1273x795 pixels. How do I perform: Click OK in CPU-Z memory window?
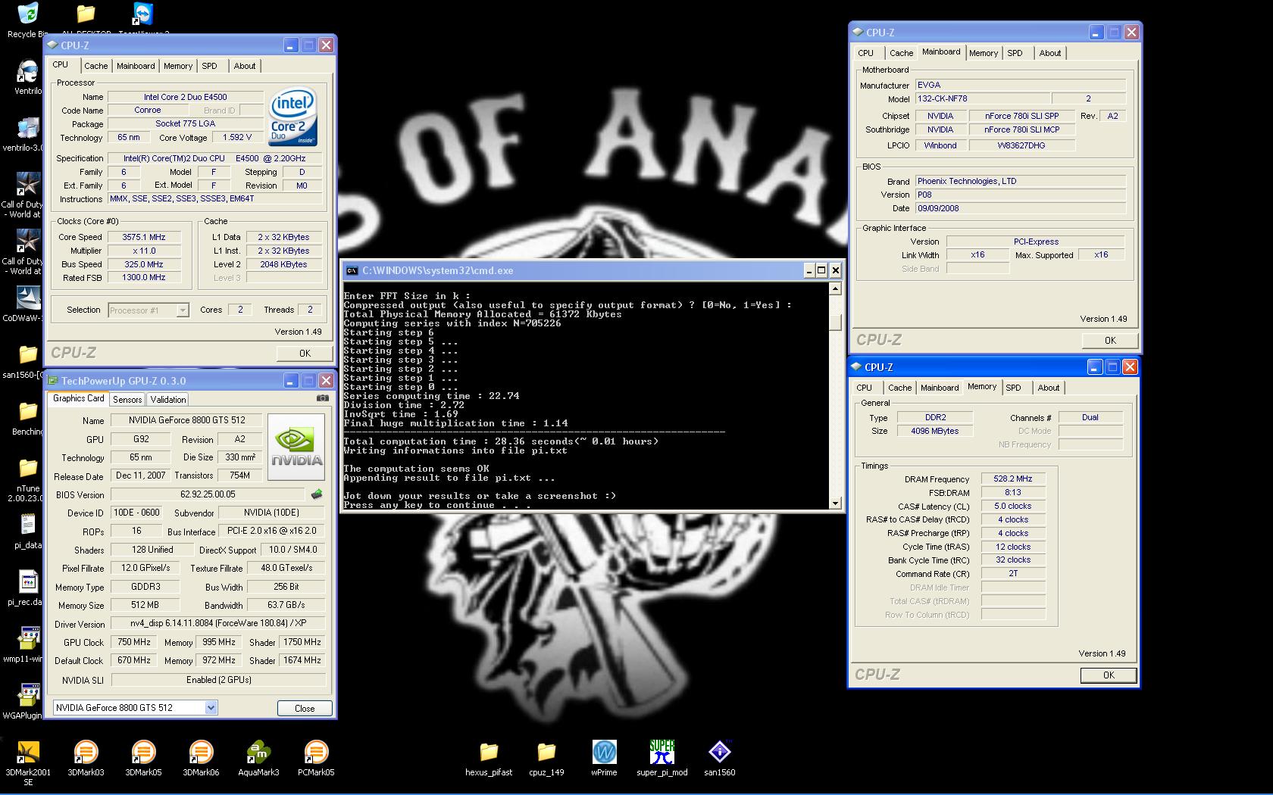pos(1109,675)
